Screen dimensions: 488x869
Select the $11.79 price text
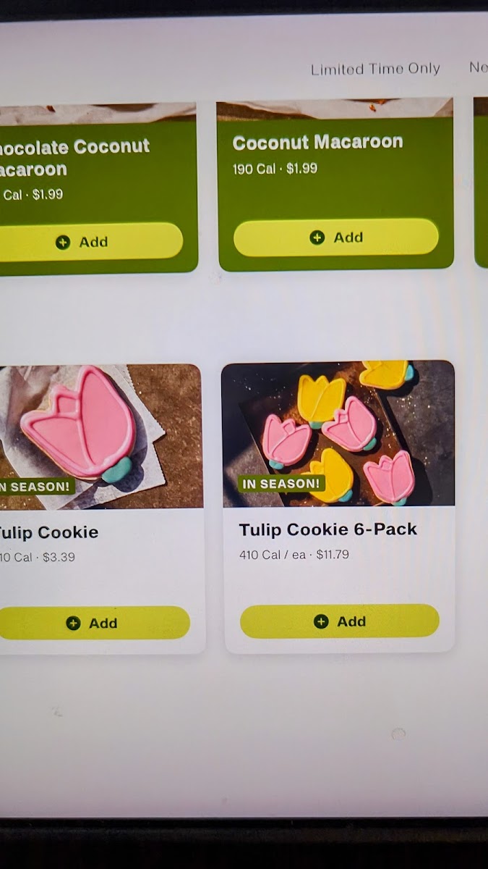333,555
